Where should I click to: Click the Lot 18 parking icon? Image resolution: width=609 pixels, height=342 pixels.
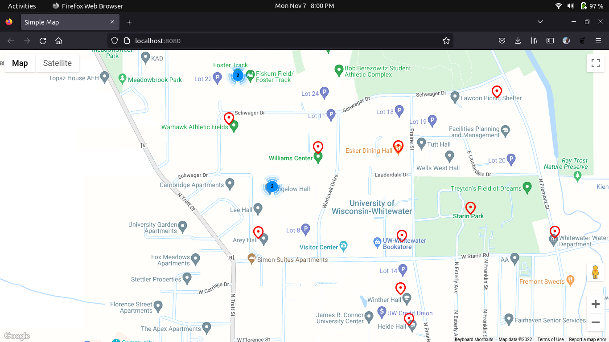click(399, 111)
